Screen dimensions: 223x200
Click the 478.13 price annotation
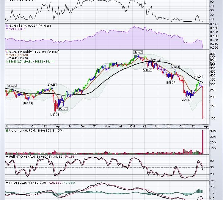tap(175, 67)
